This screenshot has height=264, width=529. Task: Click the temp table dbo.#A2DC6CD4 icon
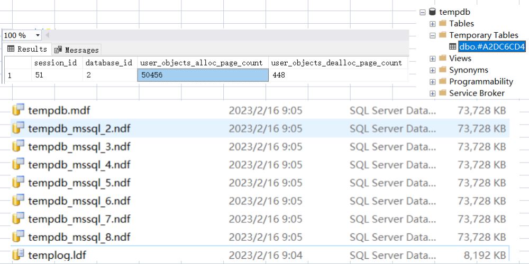[452, 47]
